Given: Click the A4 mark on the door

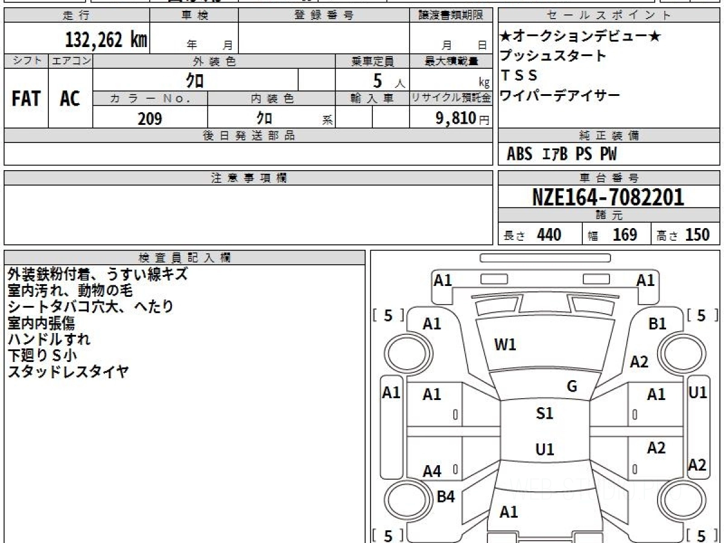Looking at the screenshot, I should pyautogui.click(x=432, y=472).
